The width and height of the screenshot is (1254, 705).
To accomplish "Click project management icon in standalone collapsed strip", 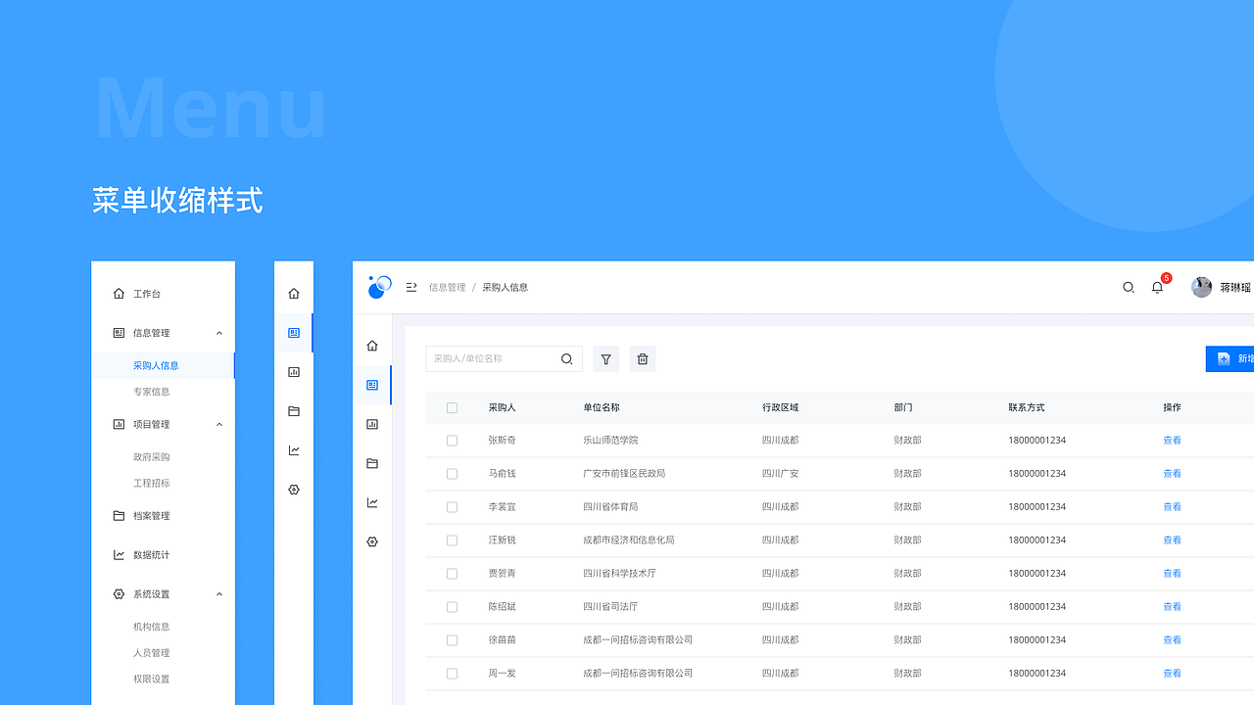I will click(294, 372).
